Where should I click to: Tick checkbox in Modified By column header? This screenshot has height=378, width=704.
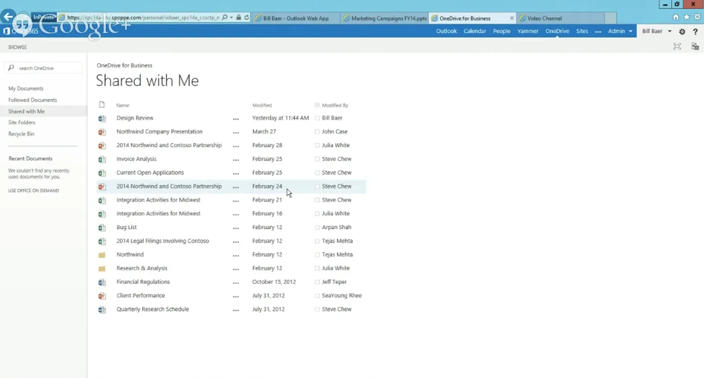coord(317,105)
